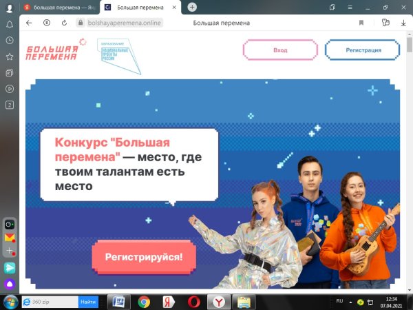Image resolution: width=413 pixels, height=310 pixels.
Task: Open browsing history clock icon
Action: [10, 40]
